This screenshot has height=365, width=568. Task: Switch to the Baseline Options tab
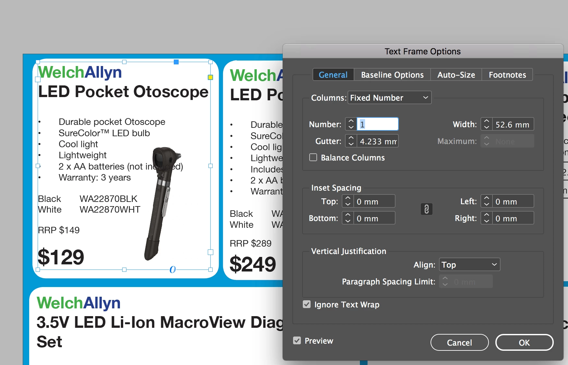pos(392,75)
